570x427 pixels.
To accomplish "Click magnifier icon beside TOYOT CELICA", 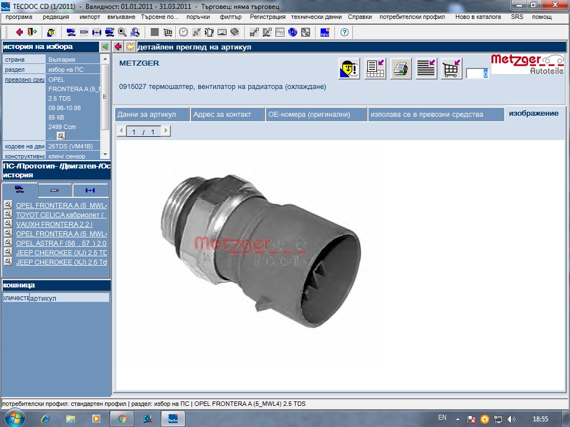I will click(8, 214).
